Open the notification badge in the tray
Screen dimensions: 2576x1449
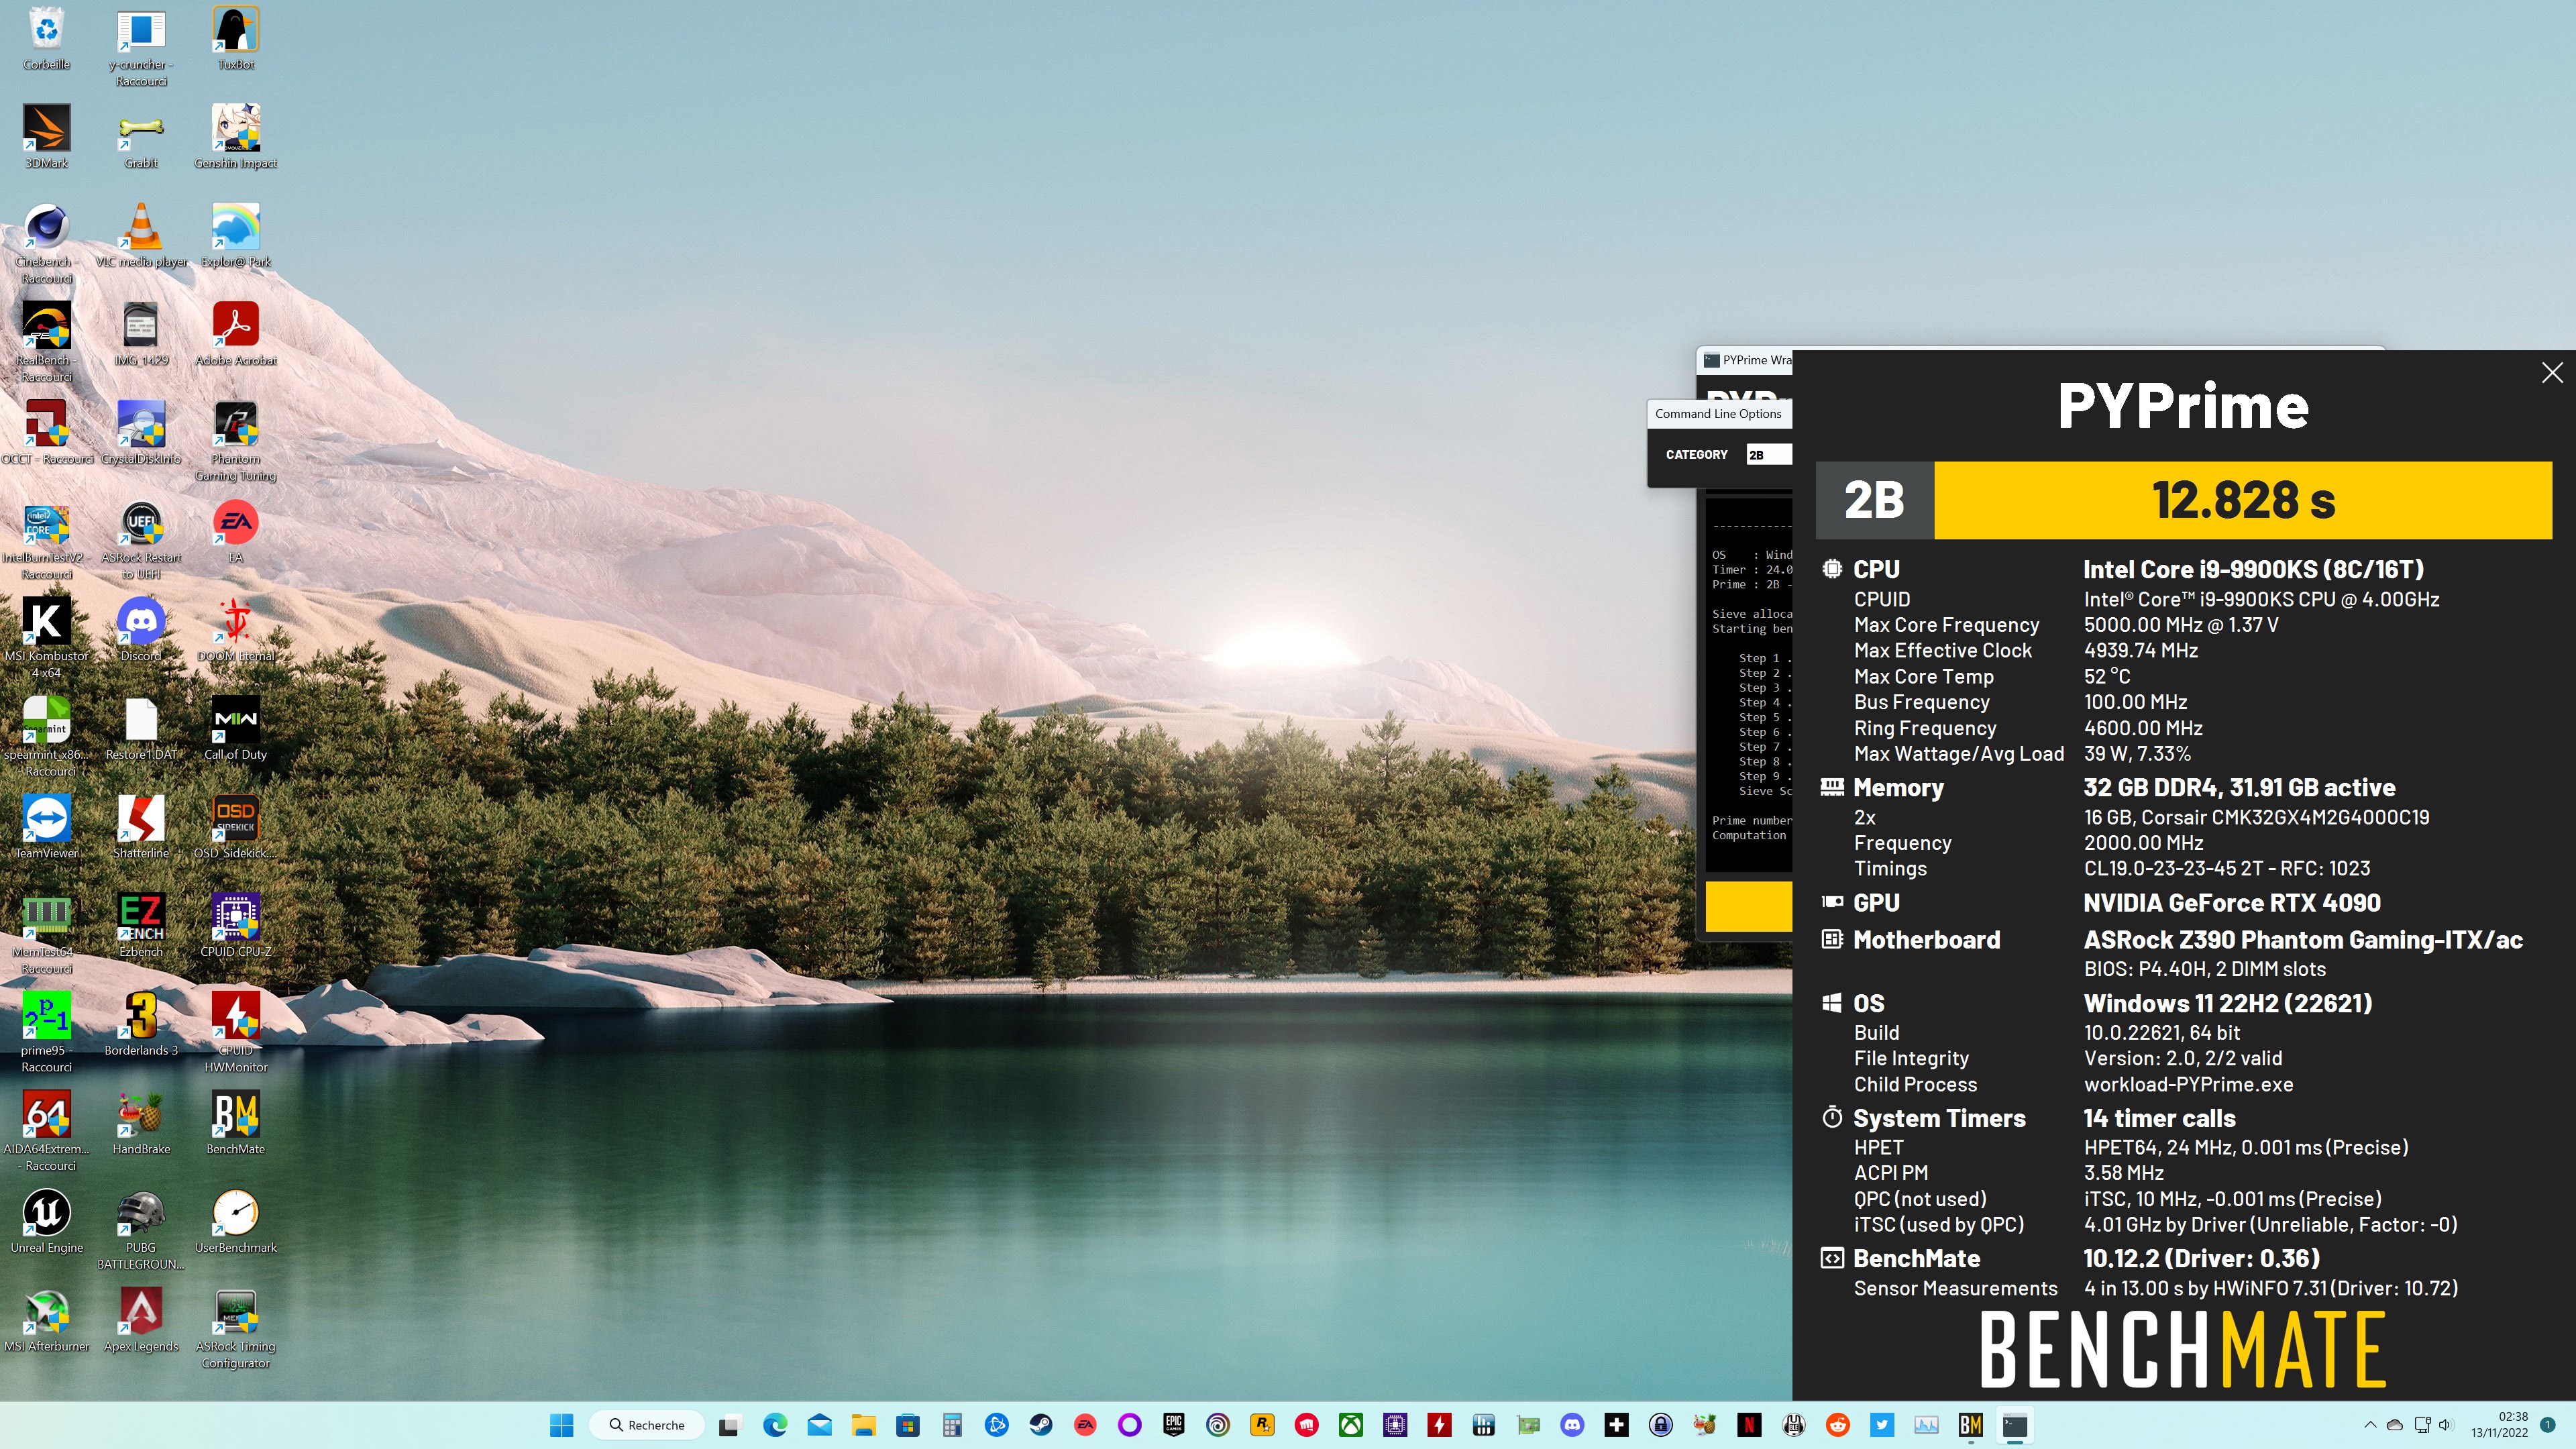pyautogui.click(x=2547, y=1424)
